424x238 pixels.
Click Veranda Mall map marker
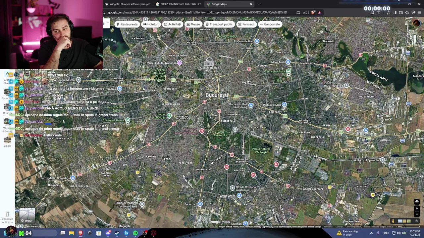point(257,41)
